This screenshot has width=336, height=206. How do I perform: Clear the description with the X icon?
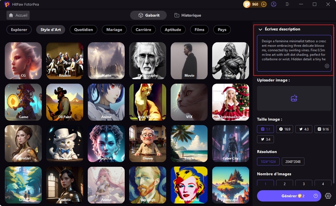coord(327,66)
